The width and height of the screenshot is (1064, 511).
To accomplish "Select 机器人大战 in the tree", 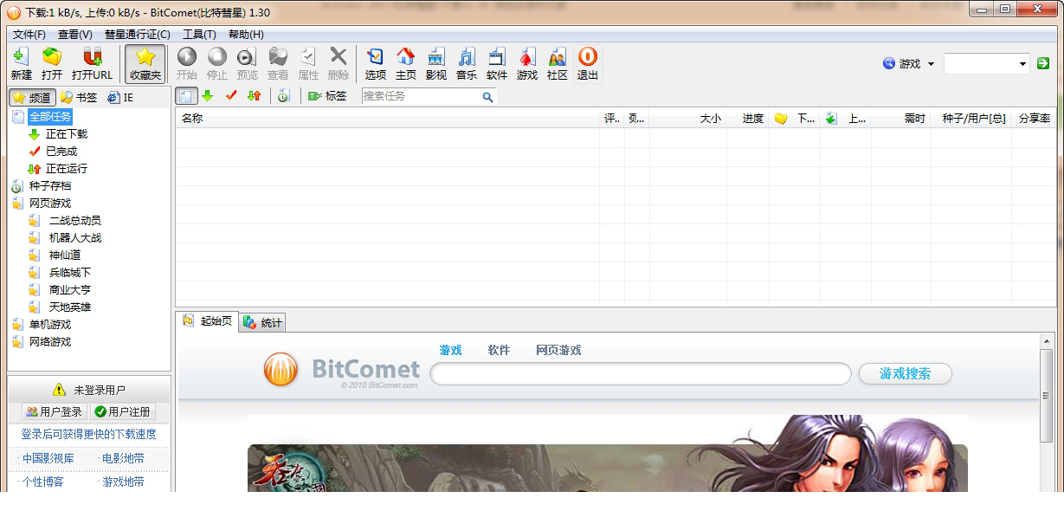I will click(x=75, y=238).
